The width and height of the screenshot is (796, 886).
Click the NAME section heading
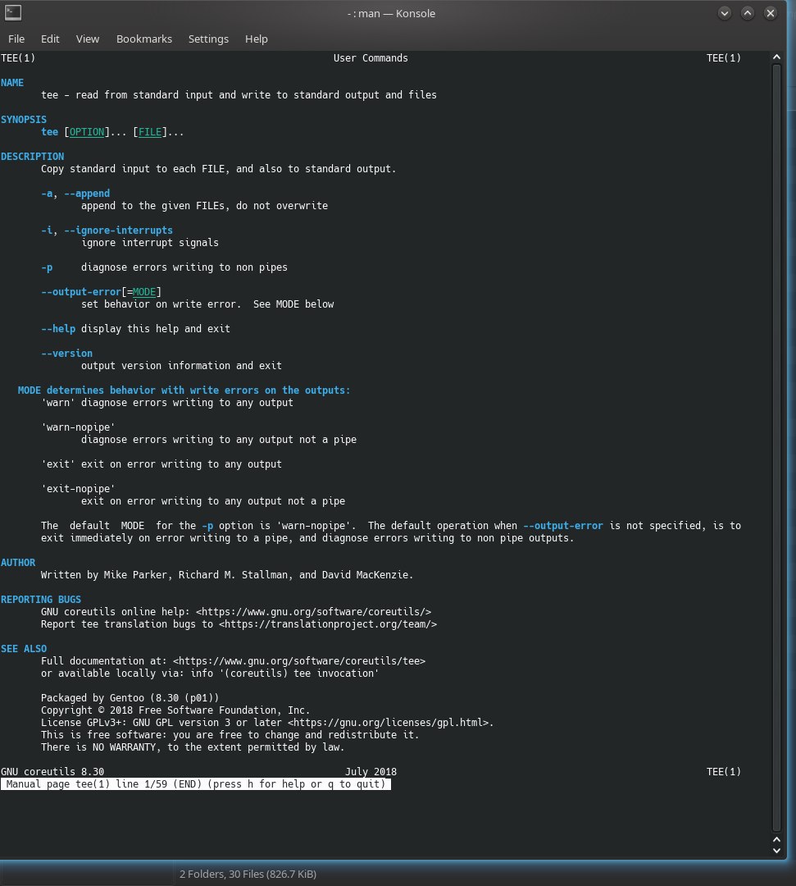[12, 83]
